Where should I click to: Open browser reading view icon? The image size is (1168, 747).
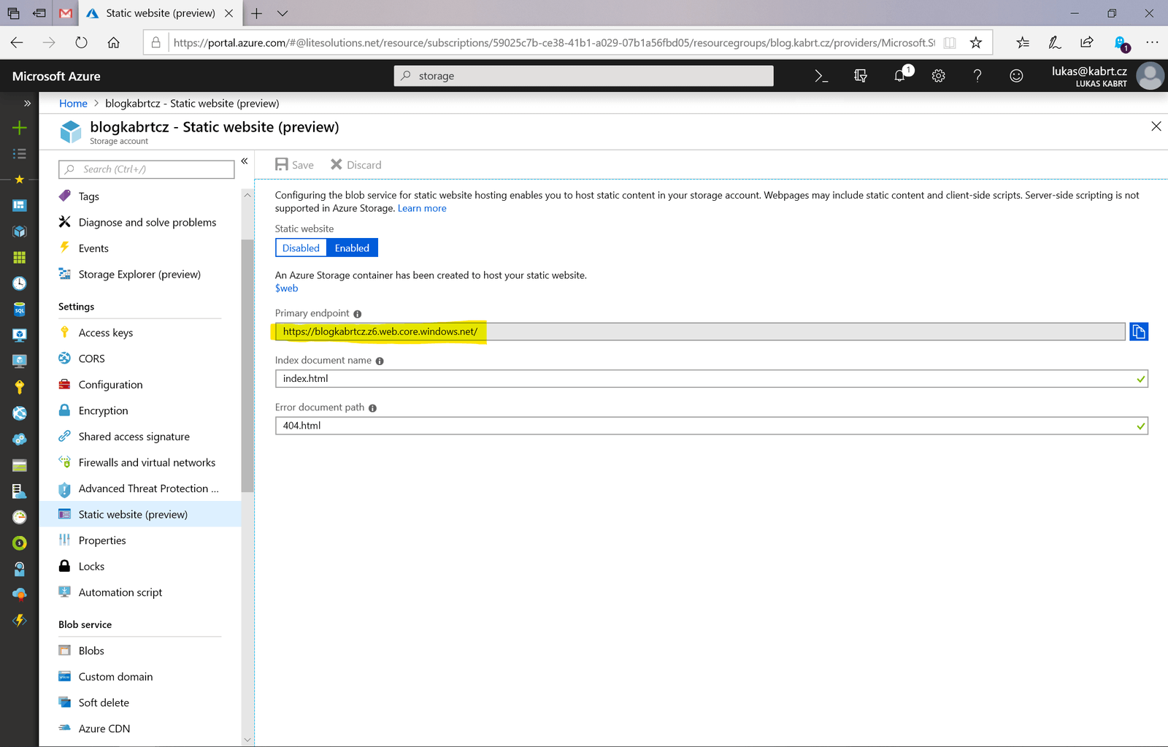[x=950, y=42]
